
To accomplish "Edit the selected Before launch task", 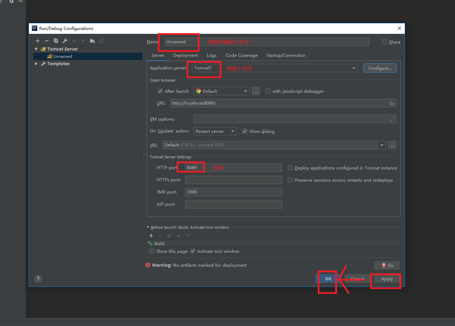I will click(169, 236).
